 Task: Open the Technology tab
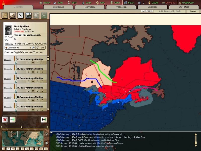tap(90, 7)
